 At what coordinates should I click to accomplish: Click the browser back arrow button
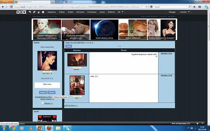coord(3,7)
